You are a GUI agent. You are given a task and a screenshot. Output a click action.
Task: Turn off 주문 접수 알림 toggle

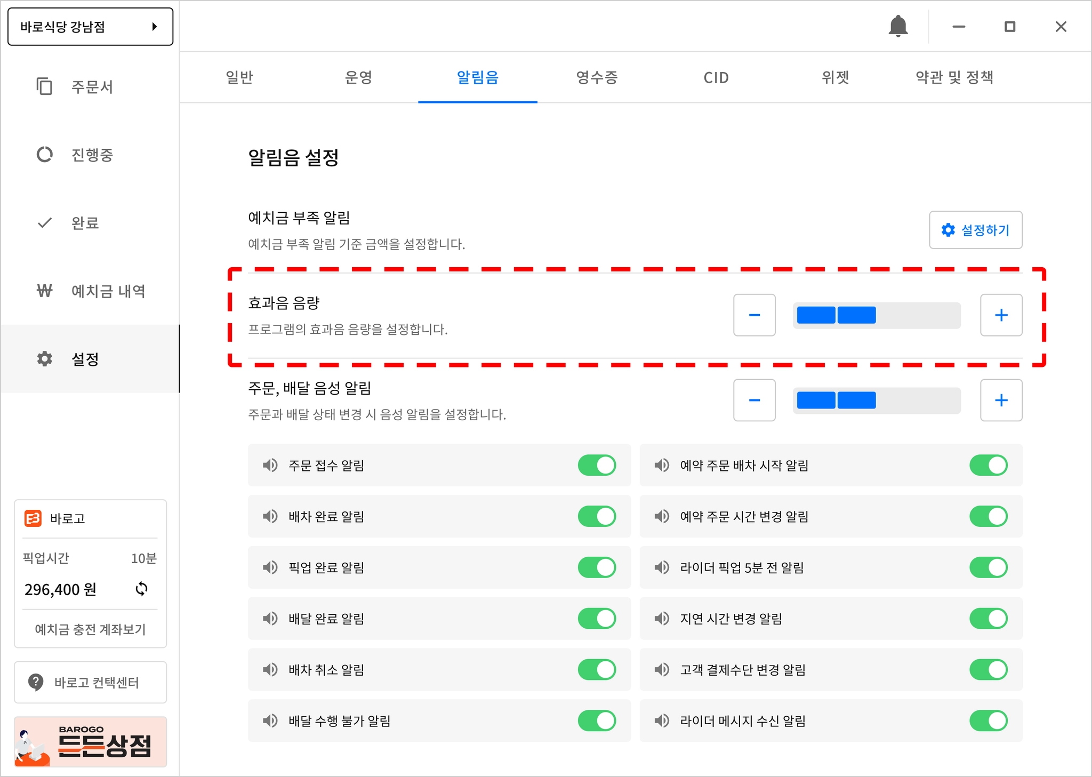tap(597, 465)
